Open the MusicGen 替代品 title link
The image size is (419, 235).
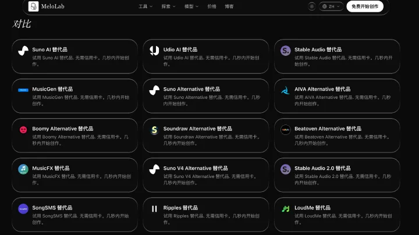coord(52,89)
